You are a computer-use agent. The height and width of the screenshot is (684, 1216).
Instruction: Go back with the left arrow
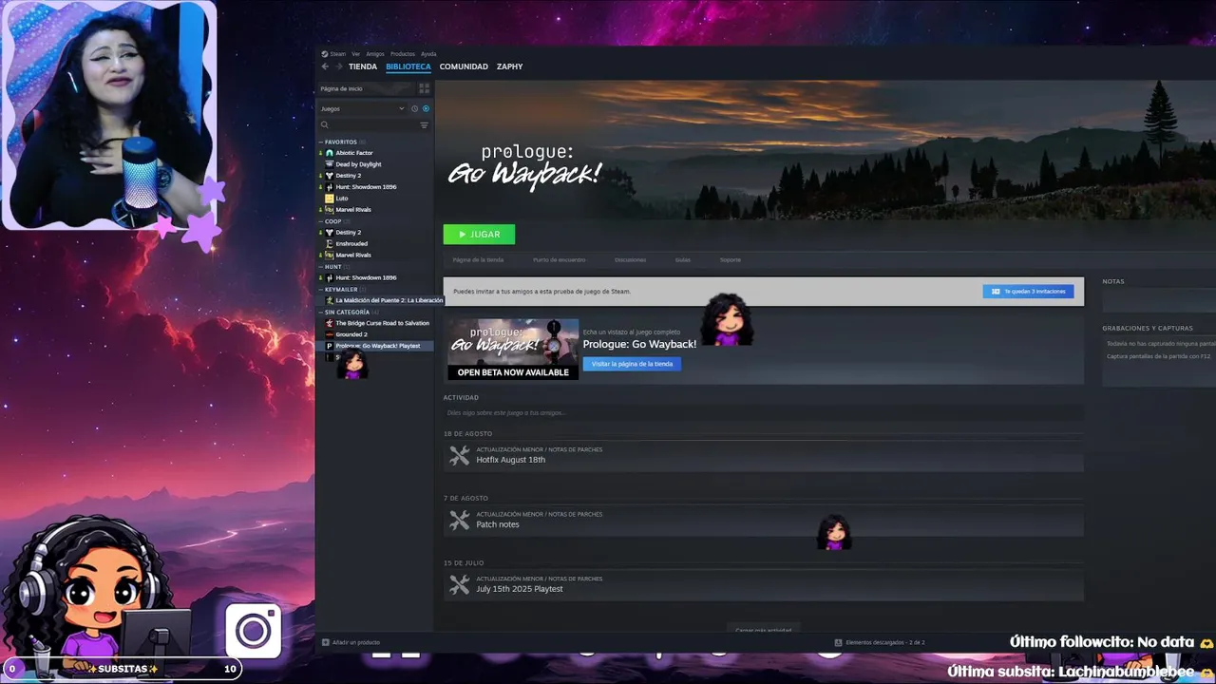click(325, 66)
